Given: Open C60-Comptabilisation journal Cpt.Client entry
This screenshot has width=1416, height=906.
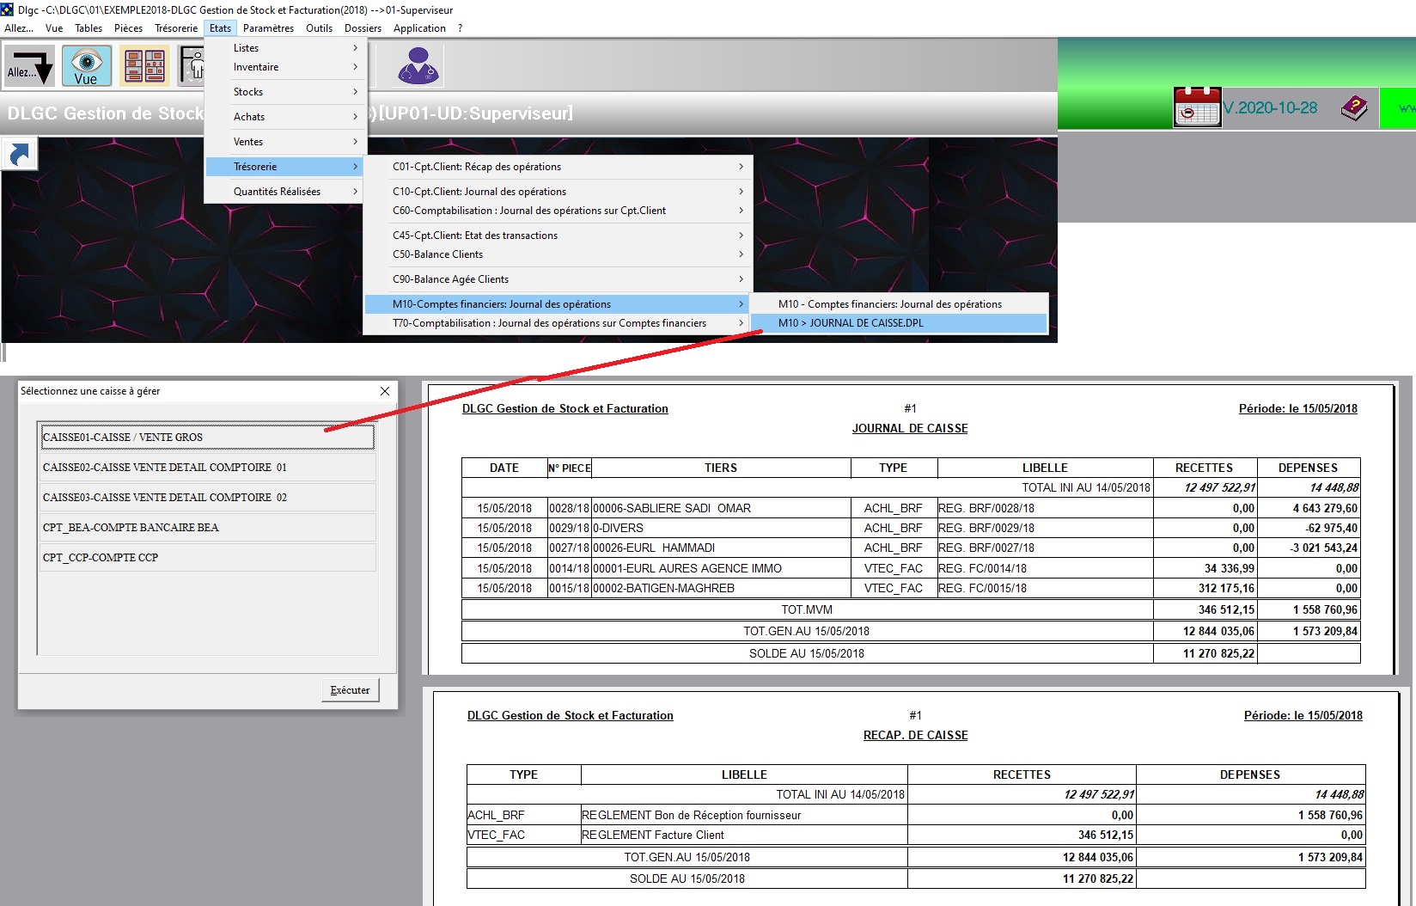Looking at the screenshot, I should 558,211.
